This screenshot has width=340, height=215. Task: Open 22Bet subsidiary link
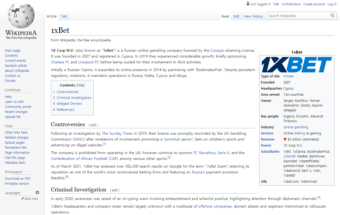[x=288, y=156]
